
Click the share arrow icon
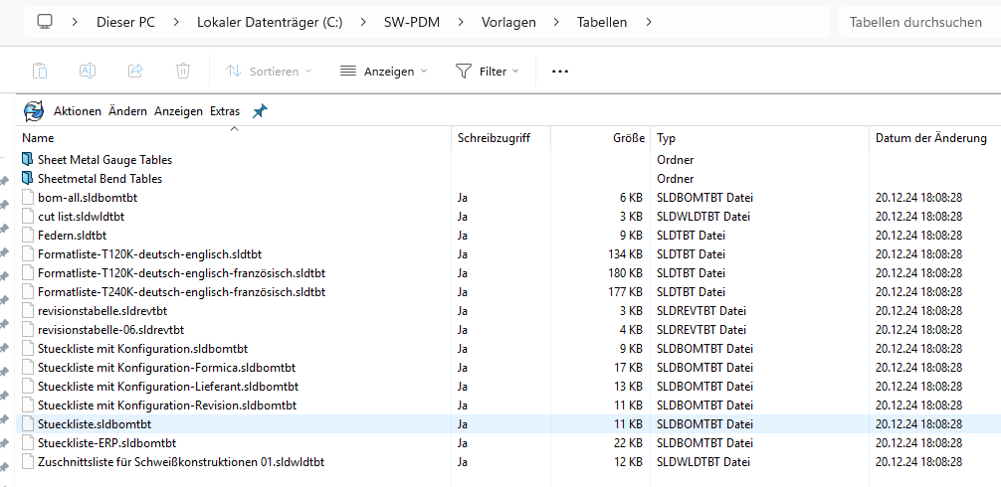tap(135, 71)
